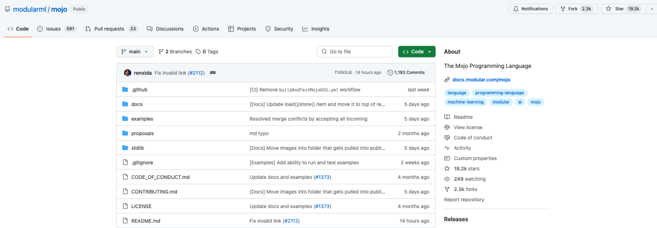Open the renxida author link

pos(142,73)
